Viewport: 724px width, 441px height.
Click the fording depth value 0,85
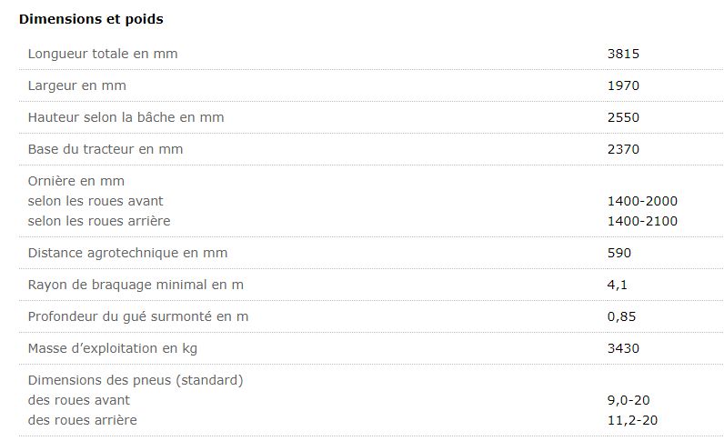pyautogui.click(x=621, y=316)
